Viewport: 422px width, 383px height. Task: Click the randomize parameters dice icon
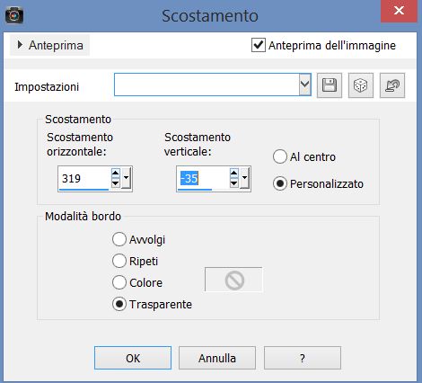361,85
